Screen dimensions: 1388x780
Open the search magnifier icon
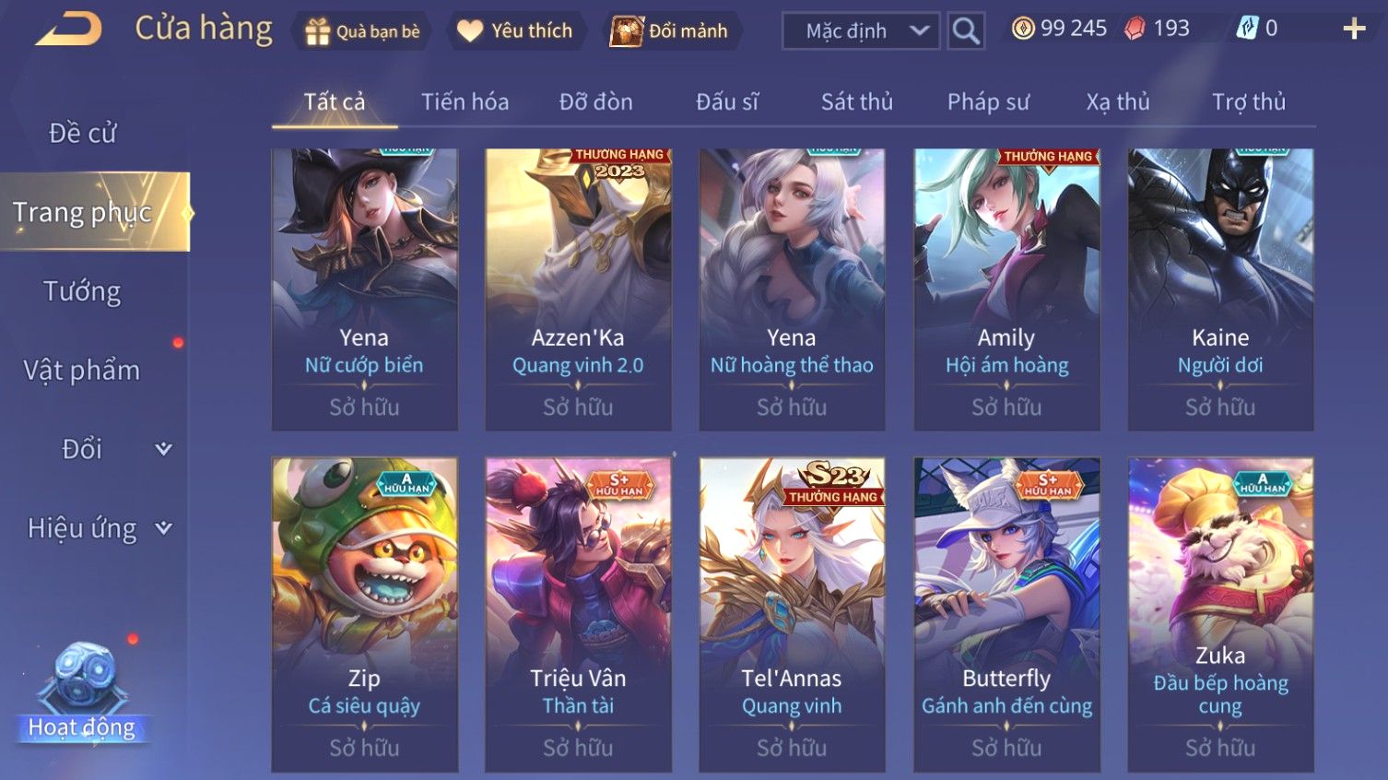pyautogui.click(x=966, y=30)
